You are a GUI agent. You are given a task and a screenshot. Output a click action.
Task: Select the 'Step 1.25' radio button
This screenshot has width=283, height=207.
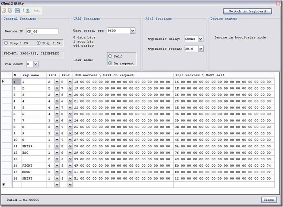point(6,43)
